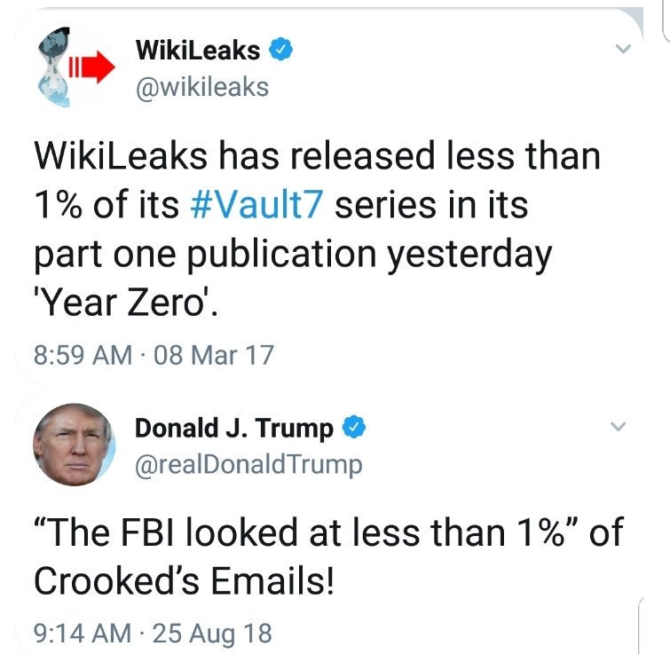Click the verified badge beside Donald J. Trump
The width and height of the screenshot is (670, 654).
click(x=355, y=428)
